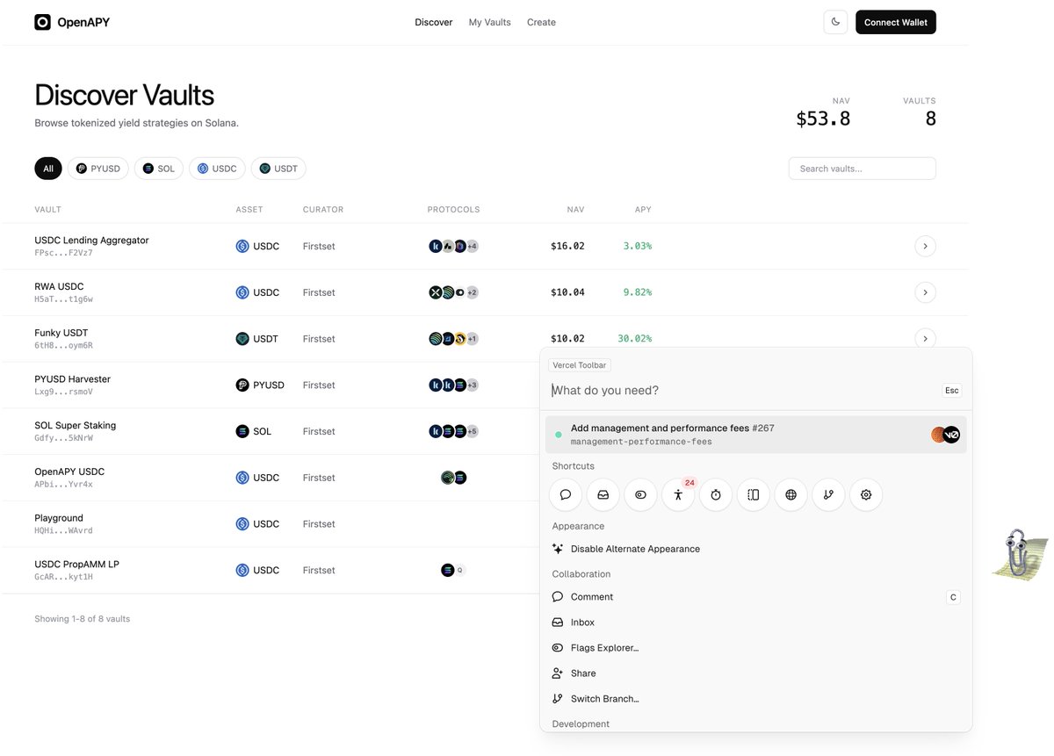Sort by the CURATOR column header
The image size is (1054, 756).
(323, 210)
